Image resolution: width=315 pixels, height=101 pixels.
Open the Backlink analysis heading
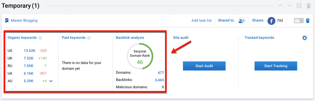tap(130, 38)
